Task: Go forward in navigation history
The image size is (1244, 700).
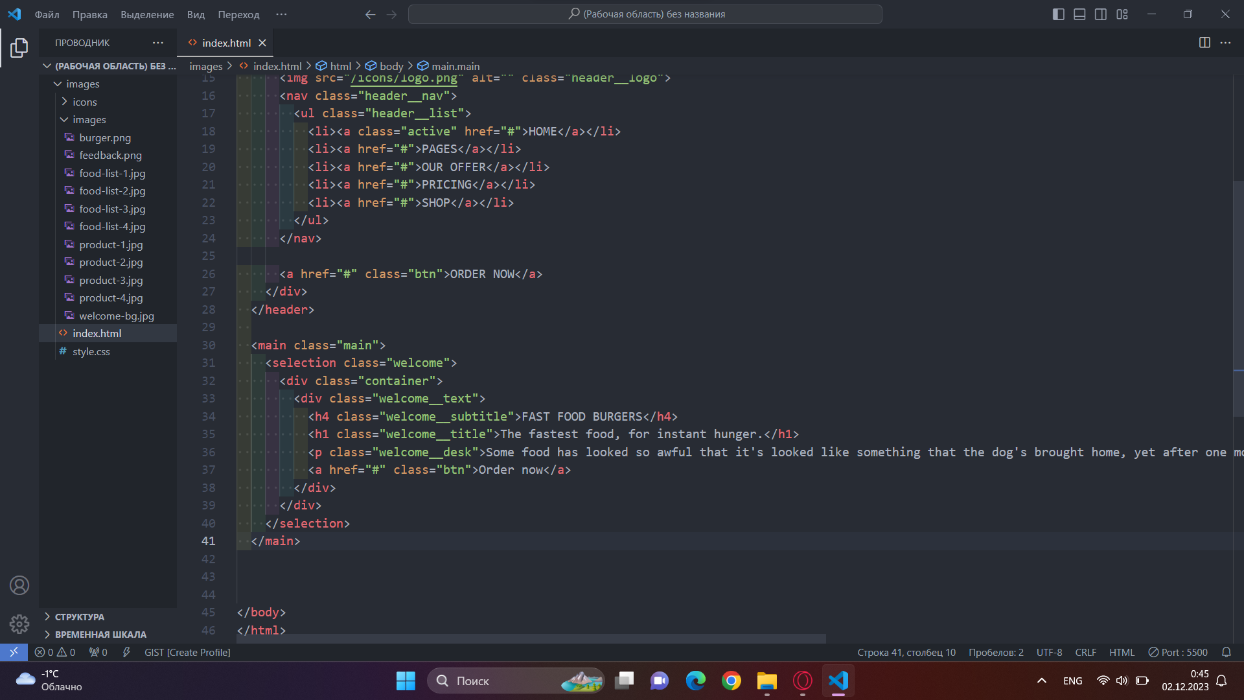Action: (x=391, y=14)
